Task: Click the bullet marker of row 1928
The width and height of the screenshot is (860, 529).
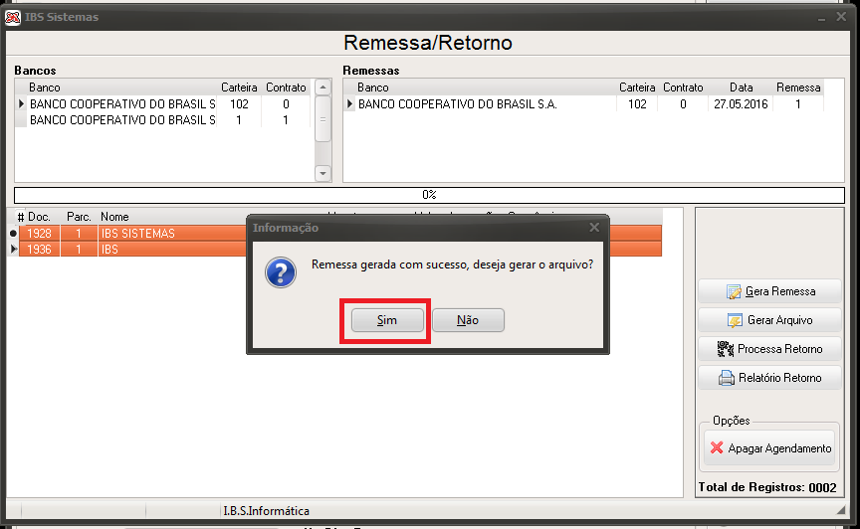Action: coord(13,234)
